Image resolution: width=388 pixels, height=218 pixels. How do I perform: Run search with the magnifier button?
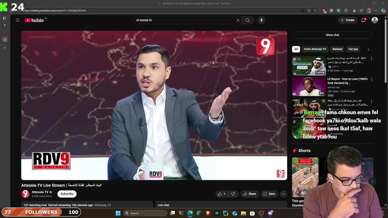[248, 20]
